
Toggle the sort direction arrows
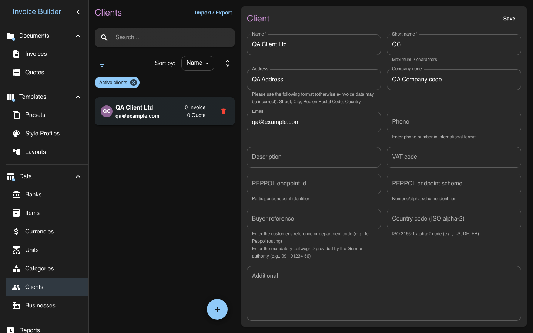[228, 63]
